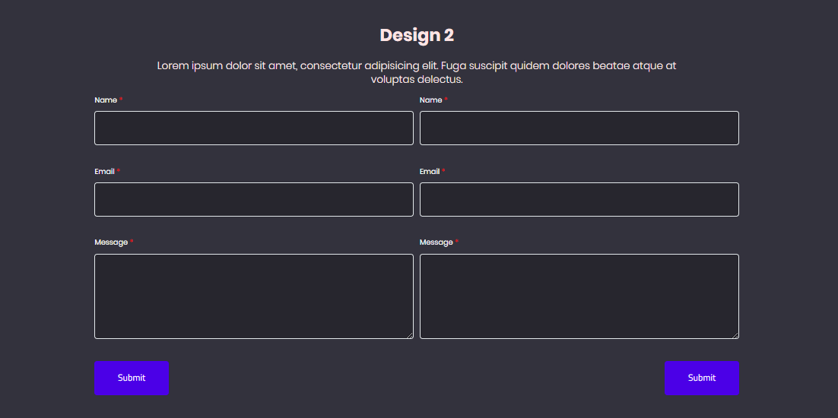Viewport: 838px width, 418px height.
Task: Click the Email label of the right form
Action: click(x=430, y=172)
